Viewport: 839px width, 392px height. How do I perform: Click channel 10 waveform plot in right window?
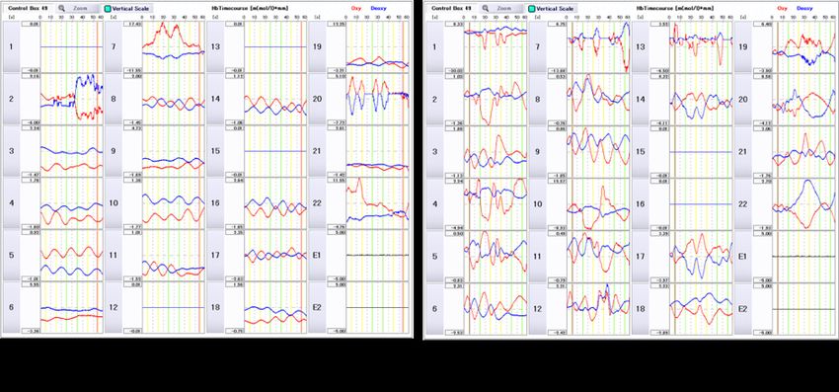(598, 204)
